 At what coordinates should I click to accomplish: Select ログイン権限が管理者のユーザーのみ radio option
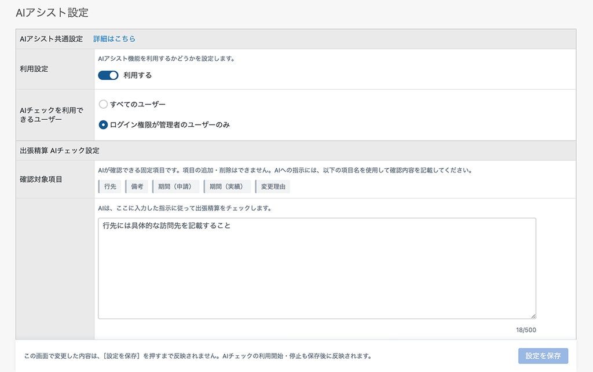[103, 124]
